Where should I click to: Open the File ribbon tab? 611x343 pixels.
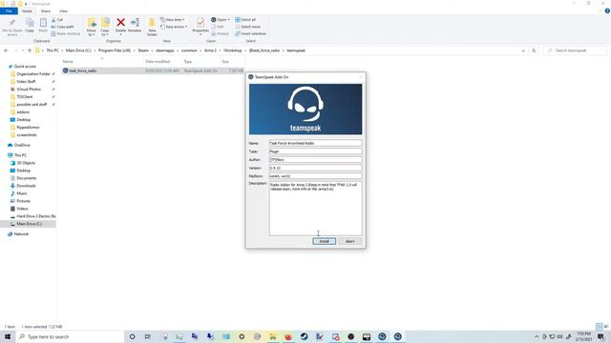tap(9, 10)
